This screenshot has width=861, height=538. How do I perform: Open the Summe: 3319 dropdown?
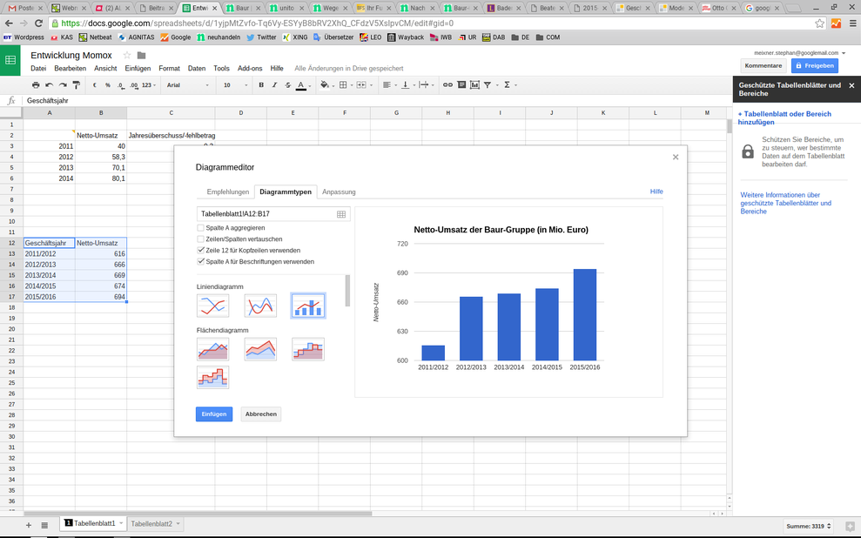click(x=809, y=526)
